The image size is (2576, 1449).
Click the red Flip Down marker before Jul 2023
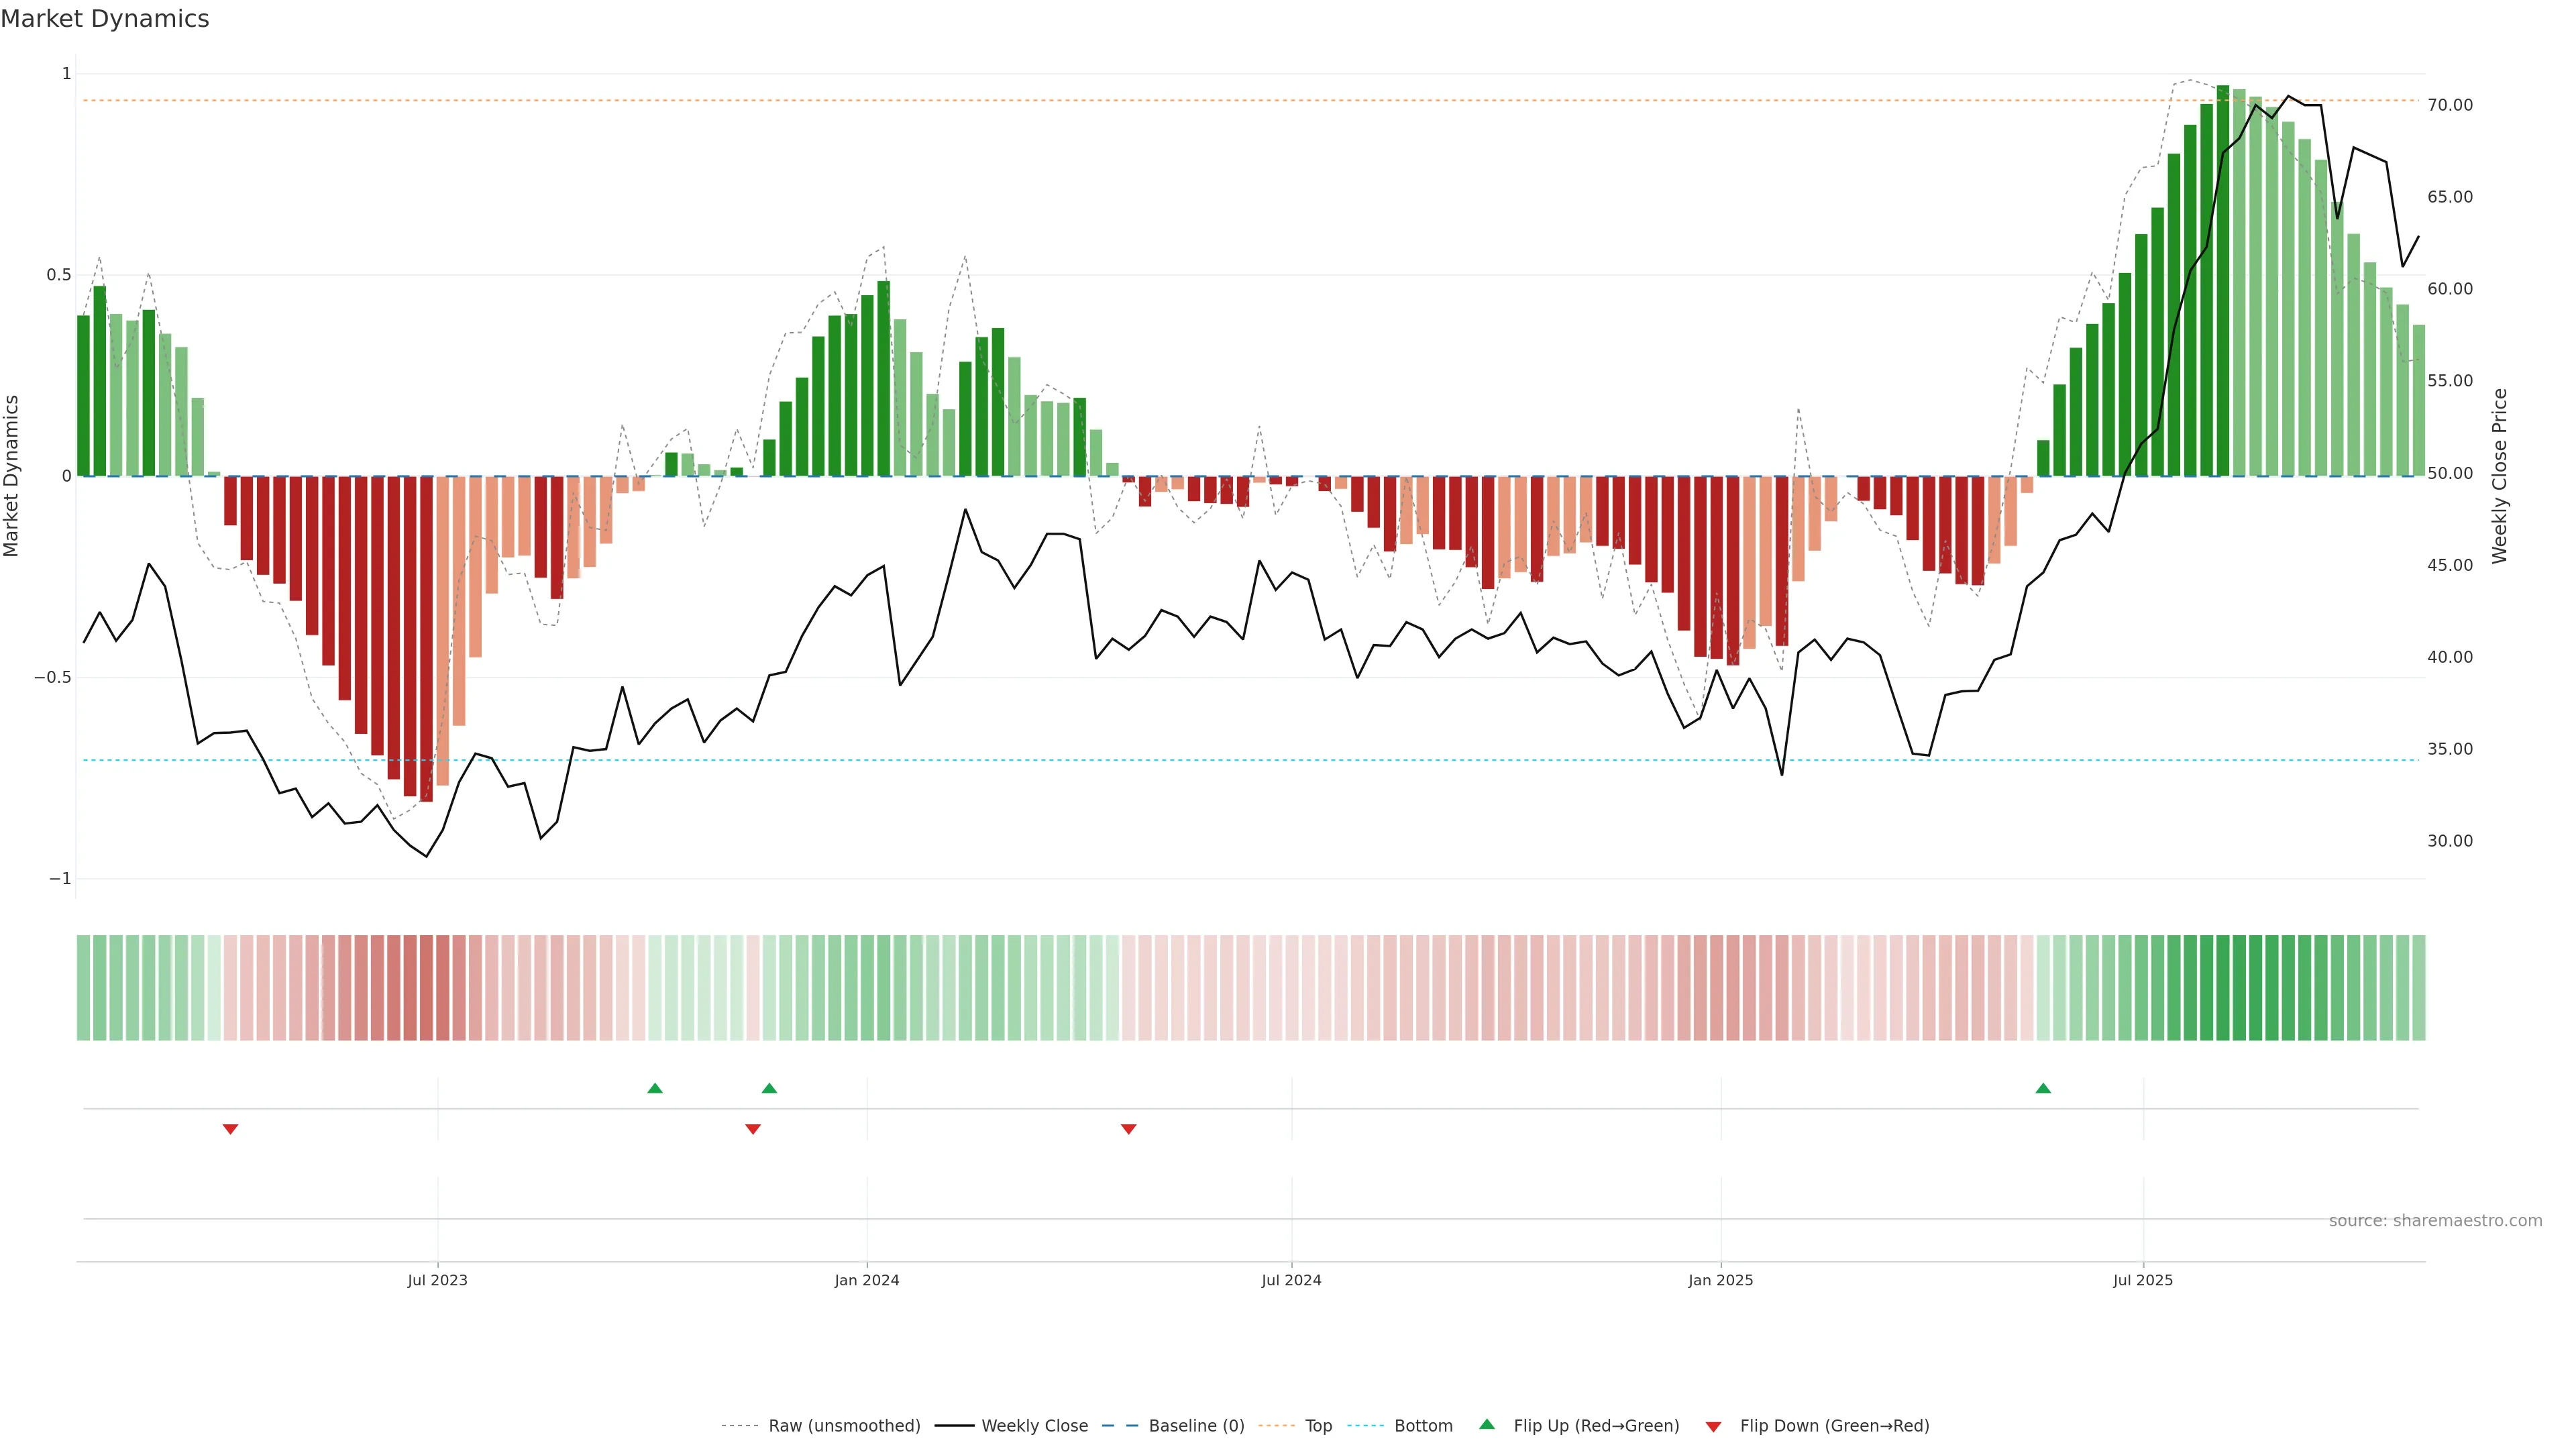(x=230, y=1129)
